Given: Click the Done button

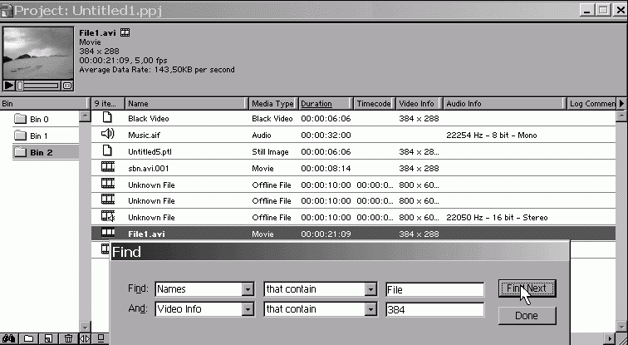Looking at the screenshot, I should tap(526, 316).
